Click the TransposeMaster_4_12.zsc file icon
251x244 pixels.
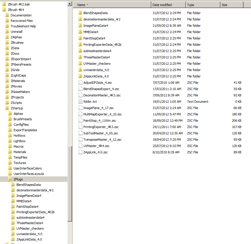[x=80, y=140]
